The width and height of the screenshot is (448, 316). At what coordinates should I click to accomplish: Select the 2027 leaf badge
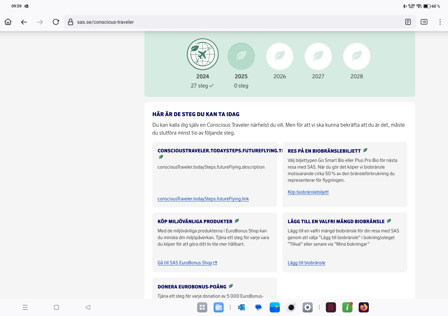(318, 56)
